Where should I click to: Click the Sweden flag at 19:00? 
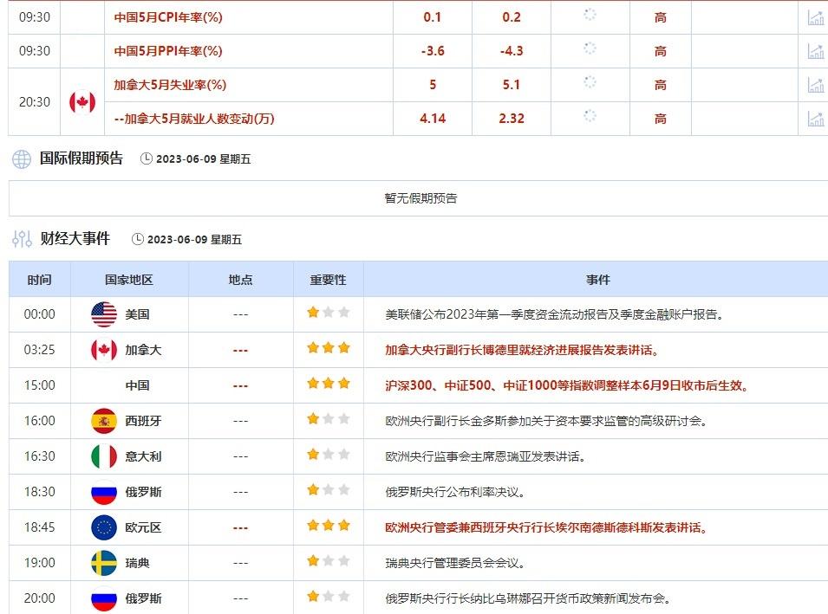pos(104,563)
